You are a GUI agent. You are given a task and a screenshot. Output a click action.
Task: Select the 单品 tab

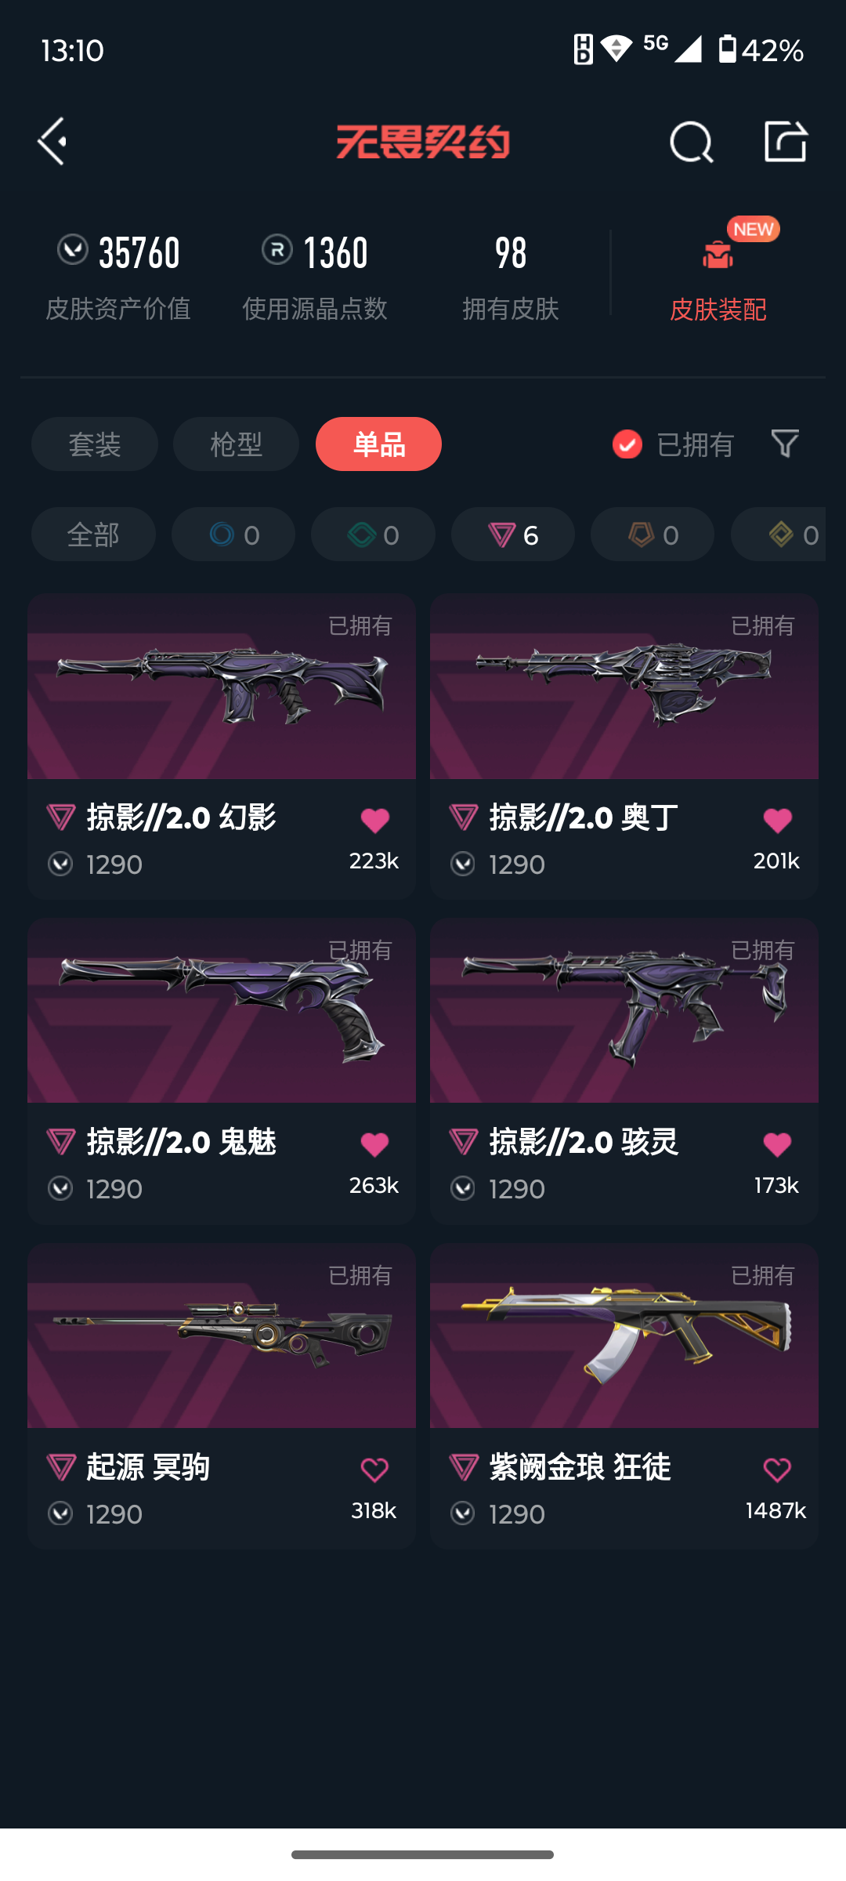click(378, 444)
